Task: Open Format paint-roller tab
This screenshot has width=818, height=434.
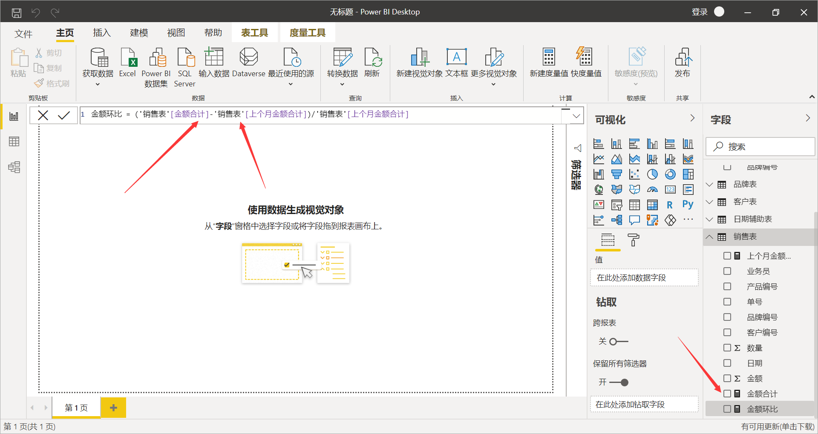Action: click(x=634, y=240)
